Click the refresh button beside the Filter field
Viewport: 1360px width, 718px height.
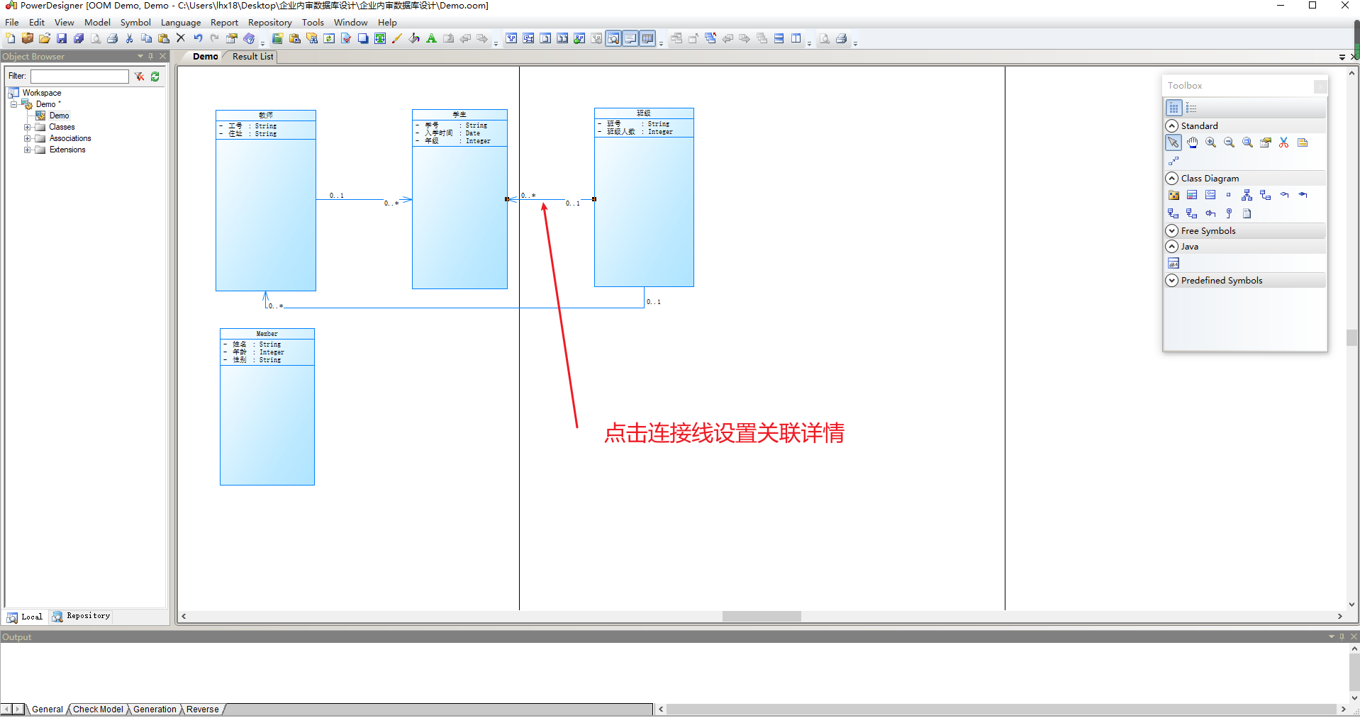click(155, 77)
